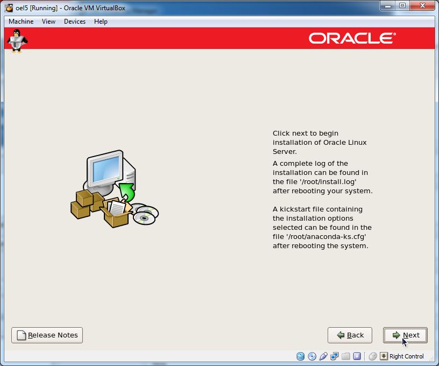Open the Devices menu

pos(75,22)
